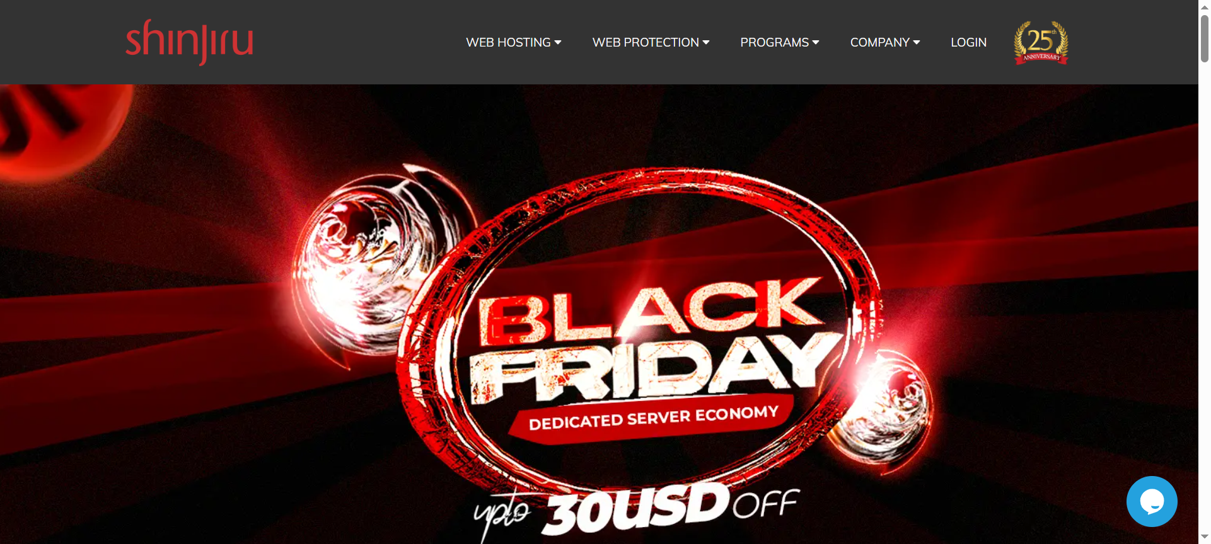The height and width of the screenshot is (544, 1211).
Task: Open the WEB HOSTING menu label
Action: pos(508,42)
